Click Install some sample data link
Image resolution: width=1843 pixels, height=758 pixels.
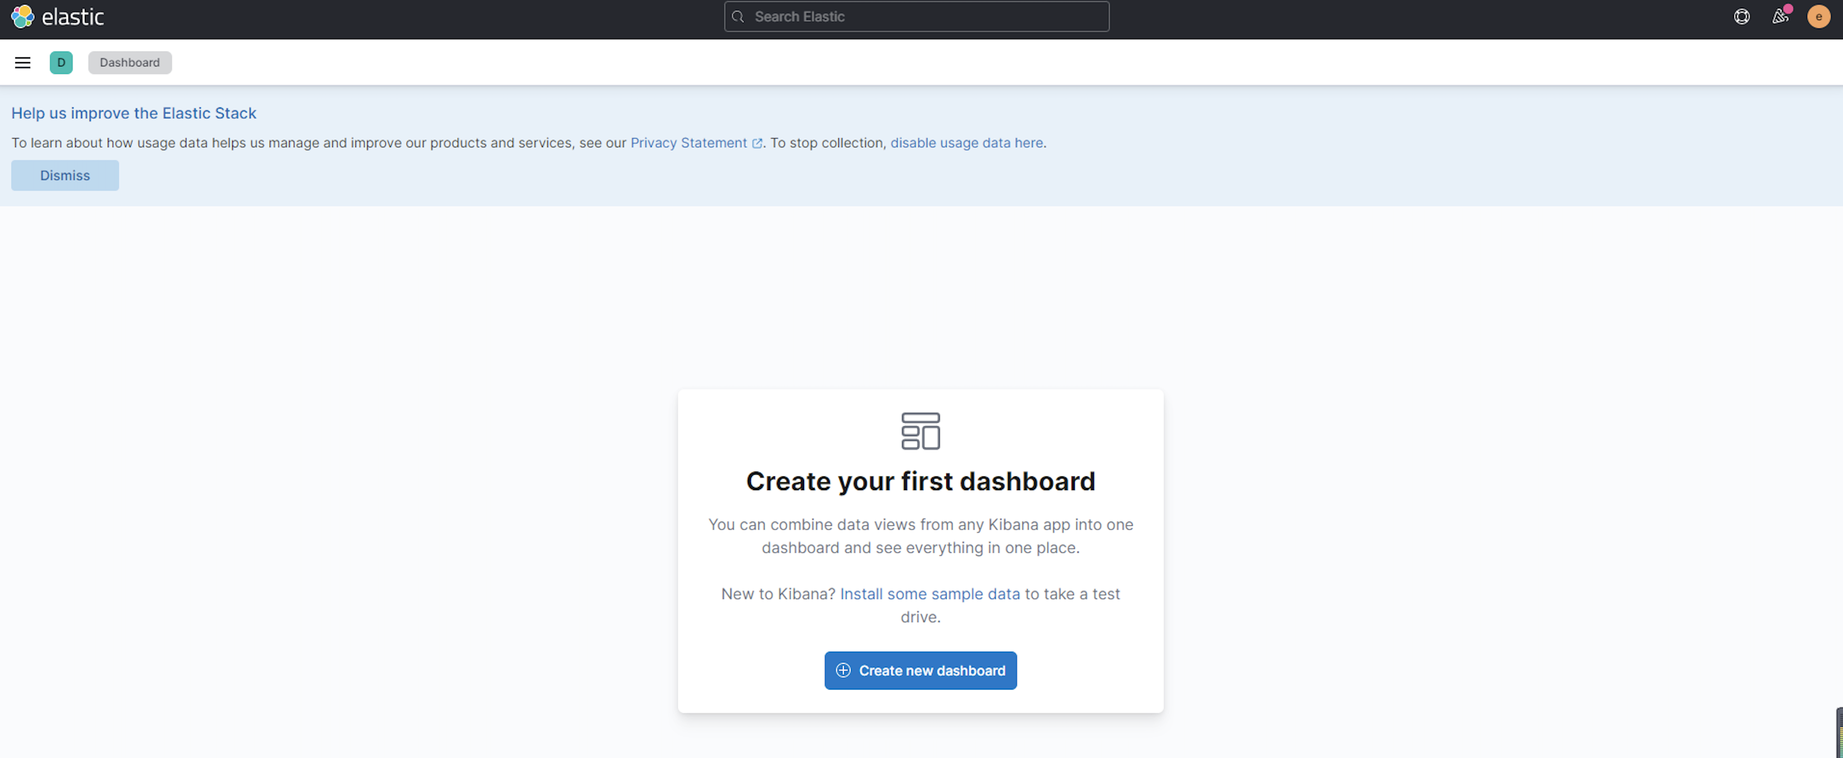[x=929, y=594]
